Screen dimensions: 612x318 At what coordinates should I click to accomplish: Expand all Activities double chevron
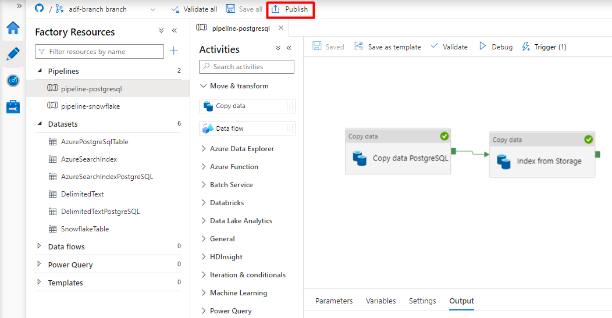tap(278, 48)
